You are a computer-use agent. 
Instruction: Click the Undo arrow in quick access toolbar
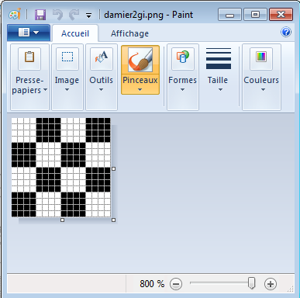(58, 15)
